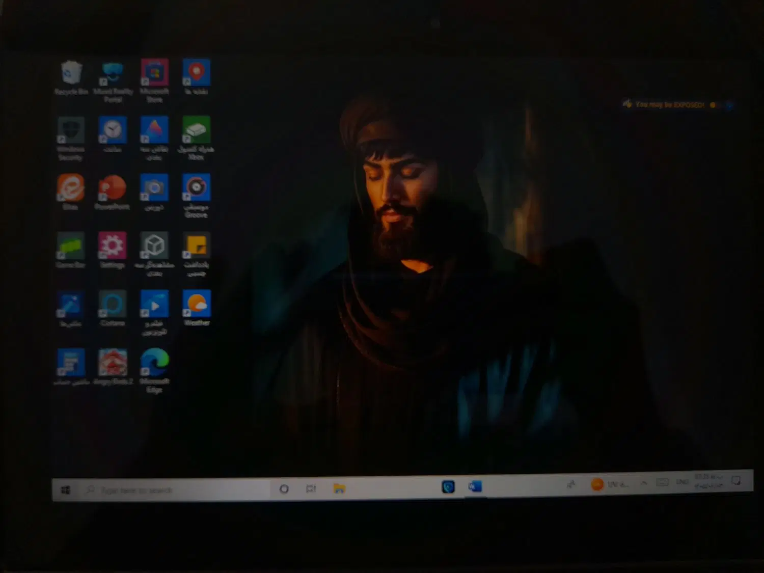Launch the Paint 3D desktop shortcut

click(x=154, y=139)
